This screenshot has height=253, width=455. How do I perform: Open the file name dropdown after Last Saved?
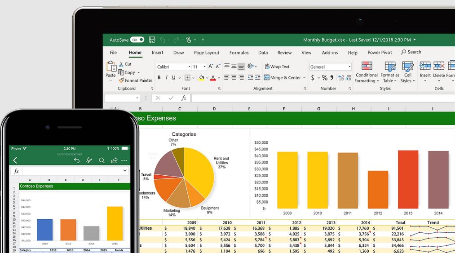tap(415, 40)
